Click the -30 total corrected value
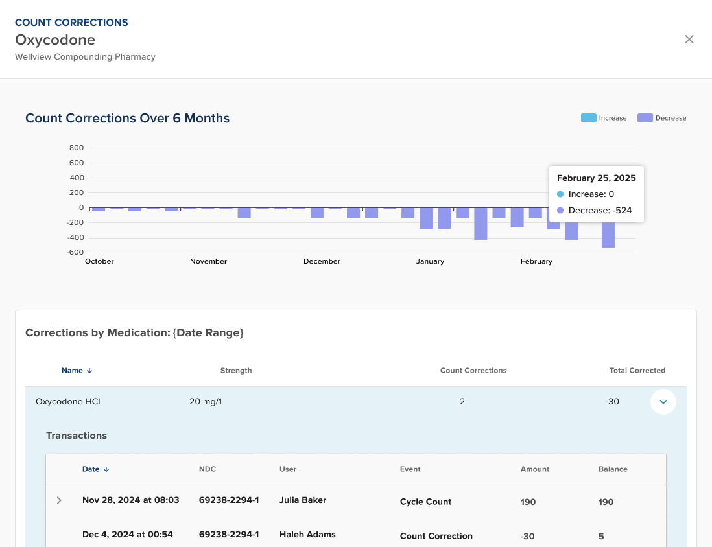 click(x=612, y=401)
